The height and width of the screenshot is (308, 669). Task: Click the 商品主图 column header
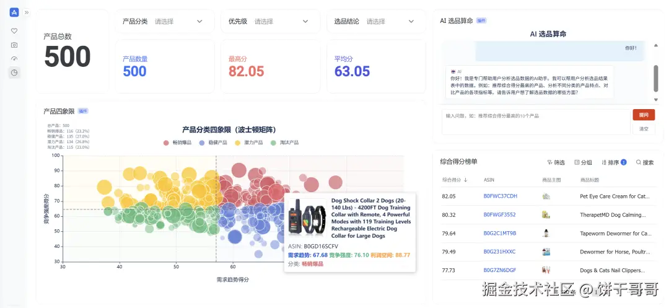click(x=551, y=180)
